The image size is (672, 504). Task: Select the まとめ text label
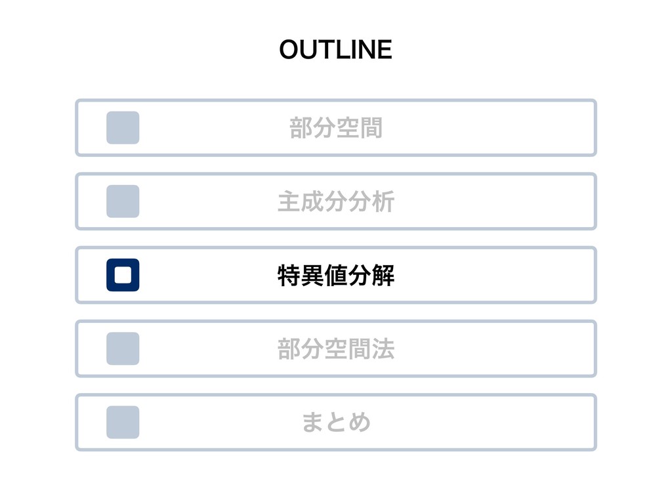(x=336, y=422)
